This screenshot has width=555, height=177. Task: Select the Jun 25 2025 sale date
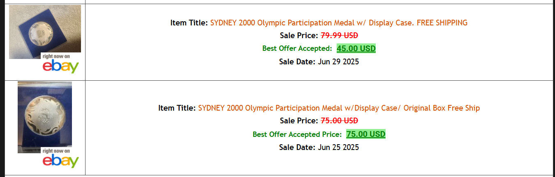click(338, 147)
